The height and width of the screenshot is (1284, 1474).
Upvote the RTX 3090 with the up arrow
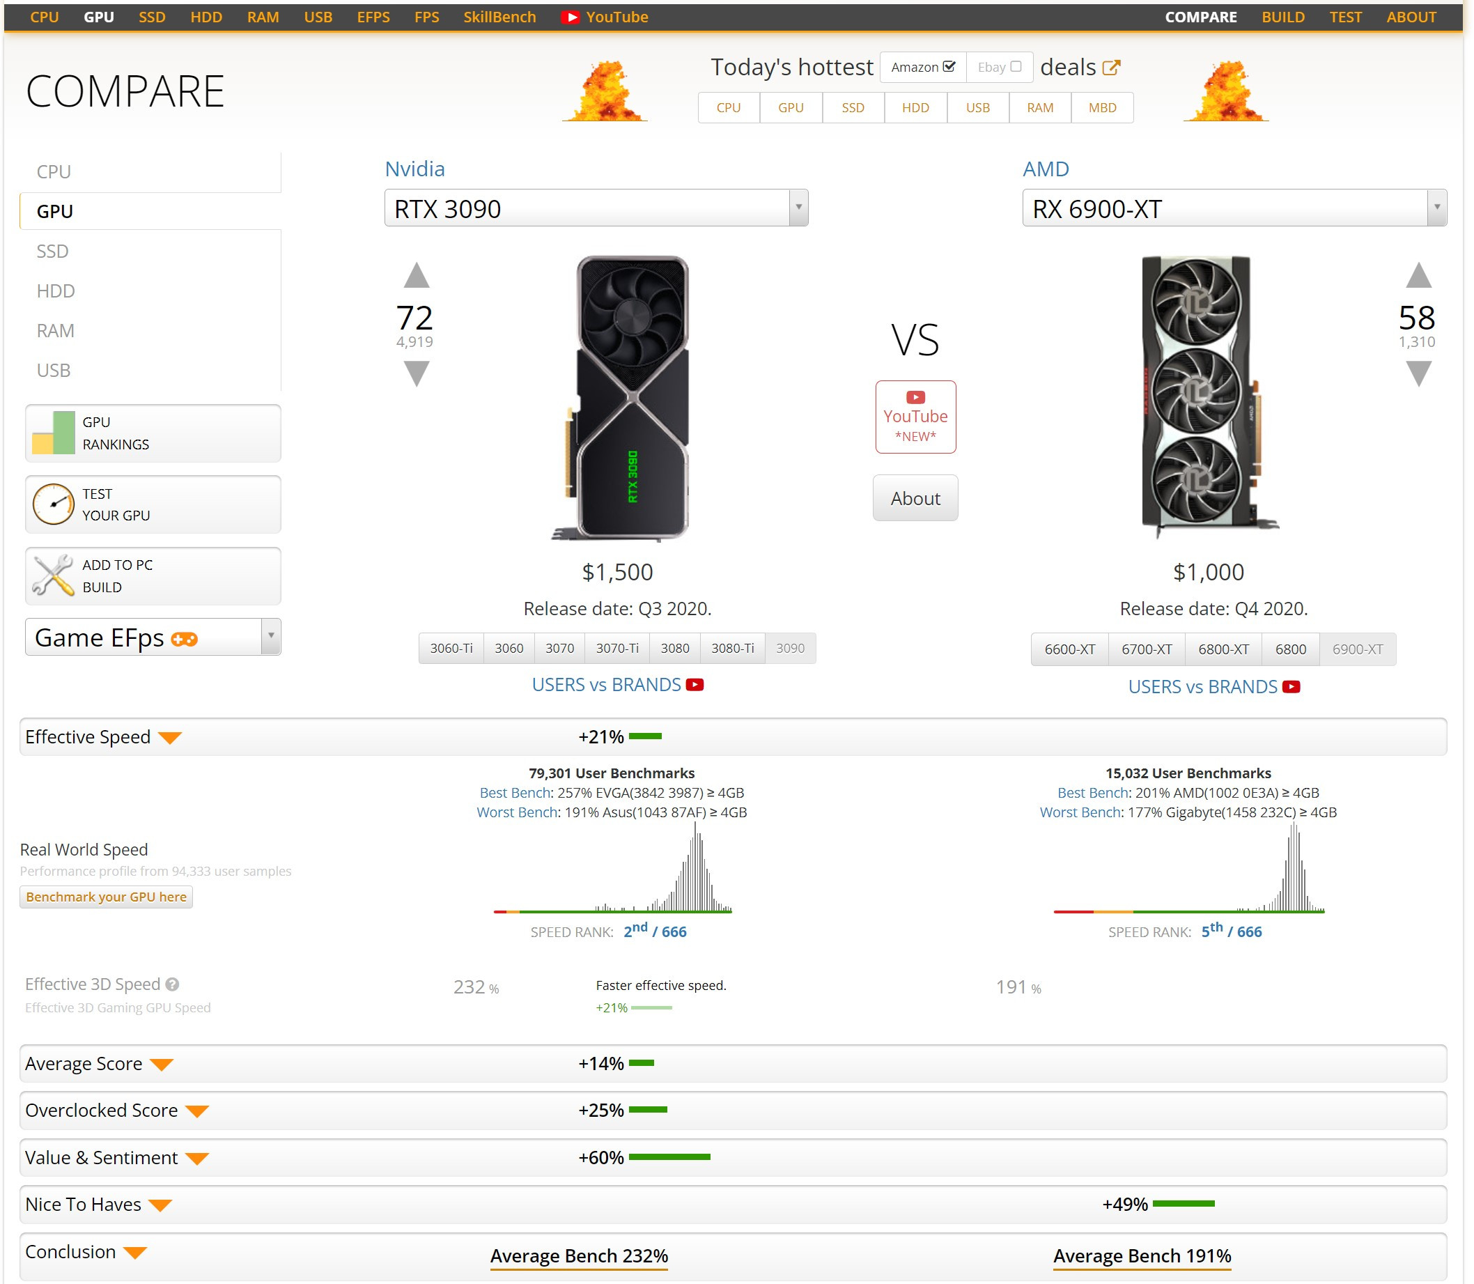point(416,276)
